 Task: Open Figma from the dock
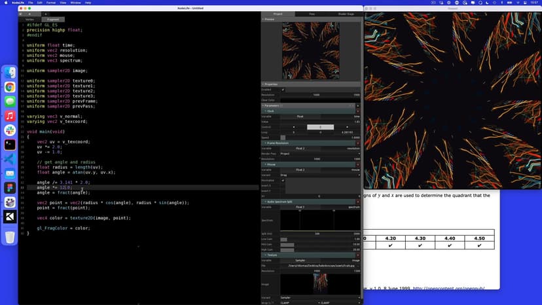10,188
